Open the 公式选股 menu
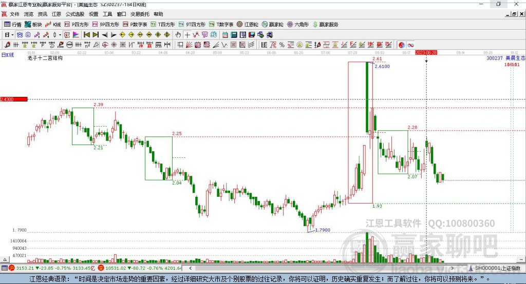This screenshot has width=526, height=284. pos(75,14)
